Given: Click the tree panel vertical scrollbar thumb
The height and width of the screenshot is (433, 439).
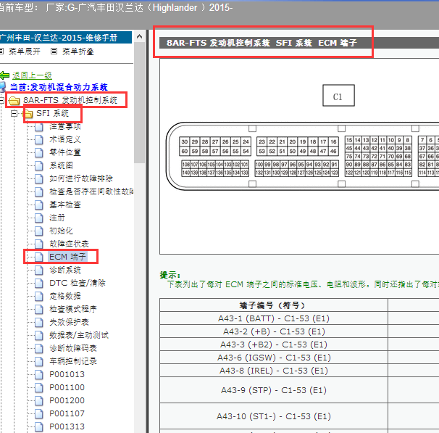Looking at the screenshot, I should click(139, 102).
